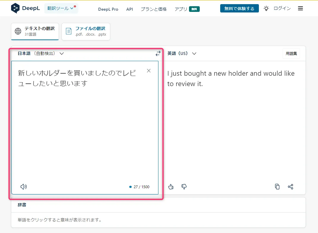Click the 無料で体験する button
This screenshot has width=318, height=233.
[239, 9]
